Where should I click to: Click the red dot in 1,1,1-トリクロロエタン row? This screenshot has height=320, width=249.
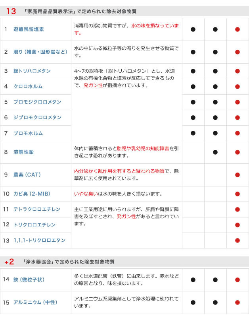(238, 240)
